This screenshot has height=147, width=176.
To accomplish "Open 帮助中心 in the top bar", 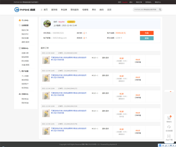I will tap(158, 2).
